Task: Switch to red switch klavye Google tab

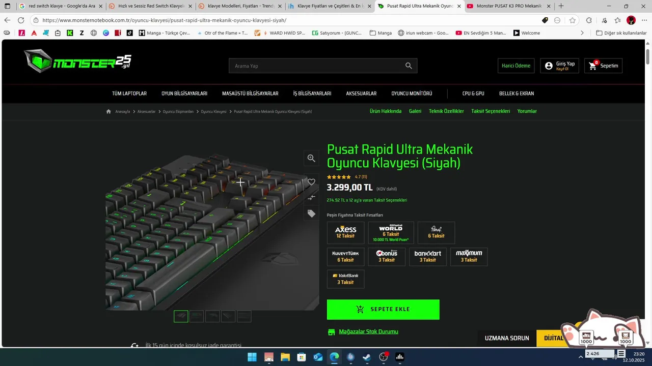Action: point(60,6)
